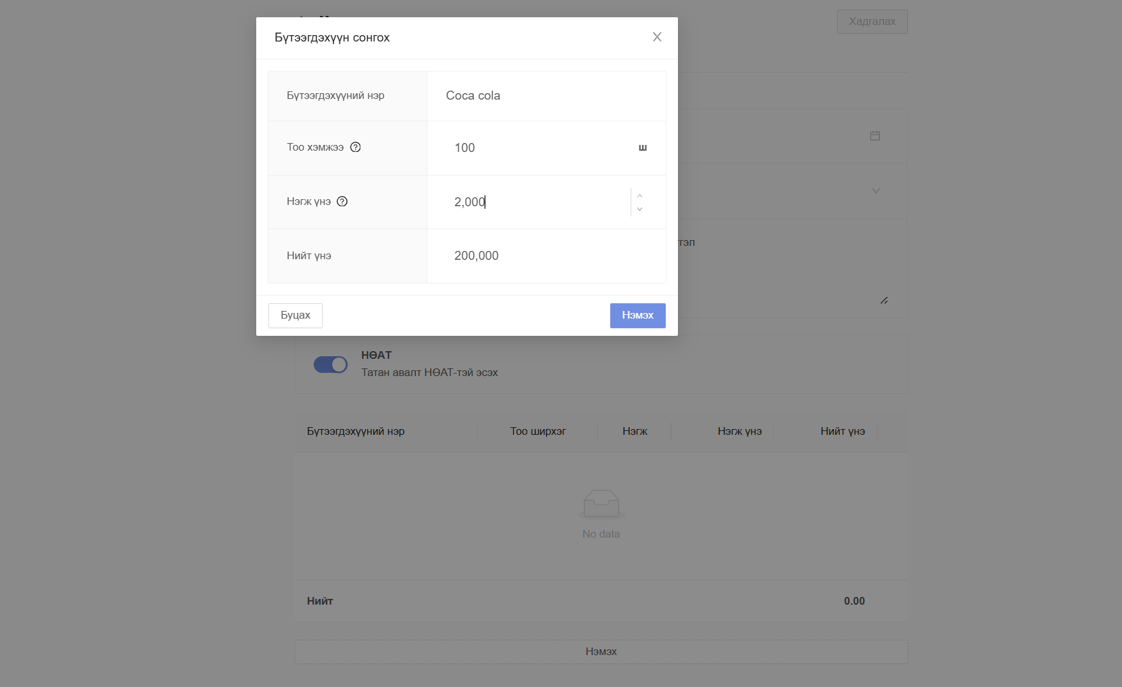The image size is (1122, 687).
Task: Increase unit price with up stepper arrow
Action: (x=640, y=195)
